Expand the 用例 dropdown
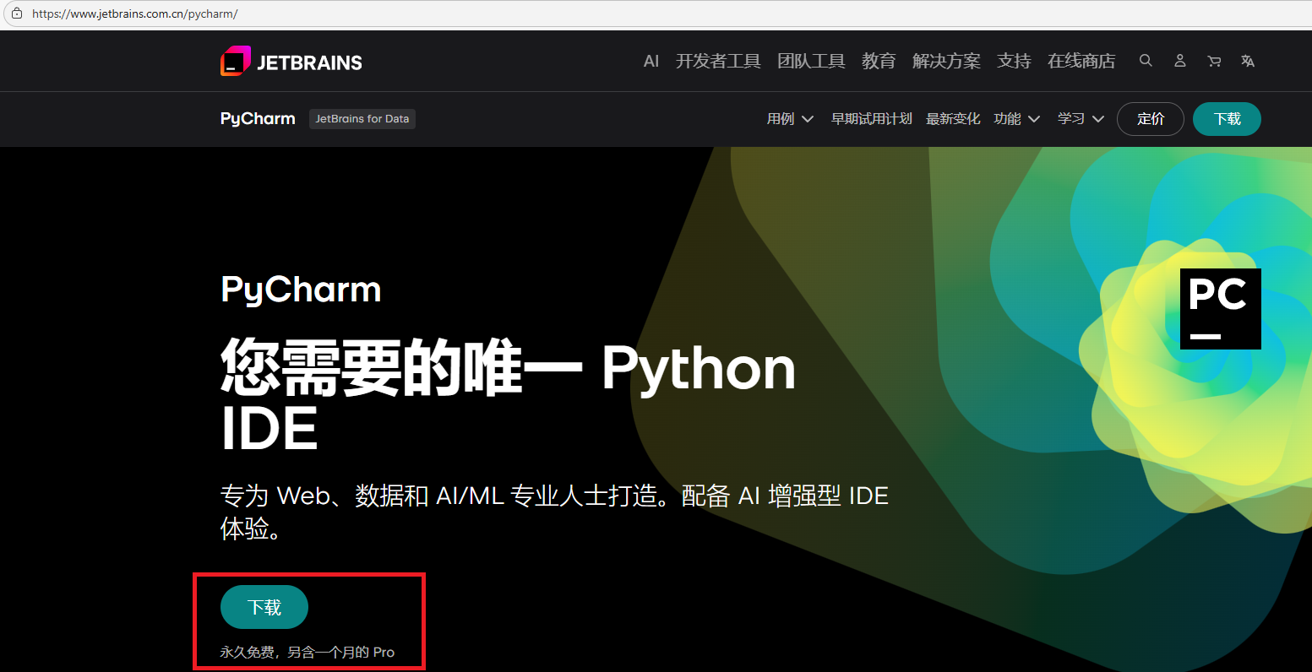 coord(790,119)
